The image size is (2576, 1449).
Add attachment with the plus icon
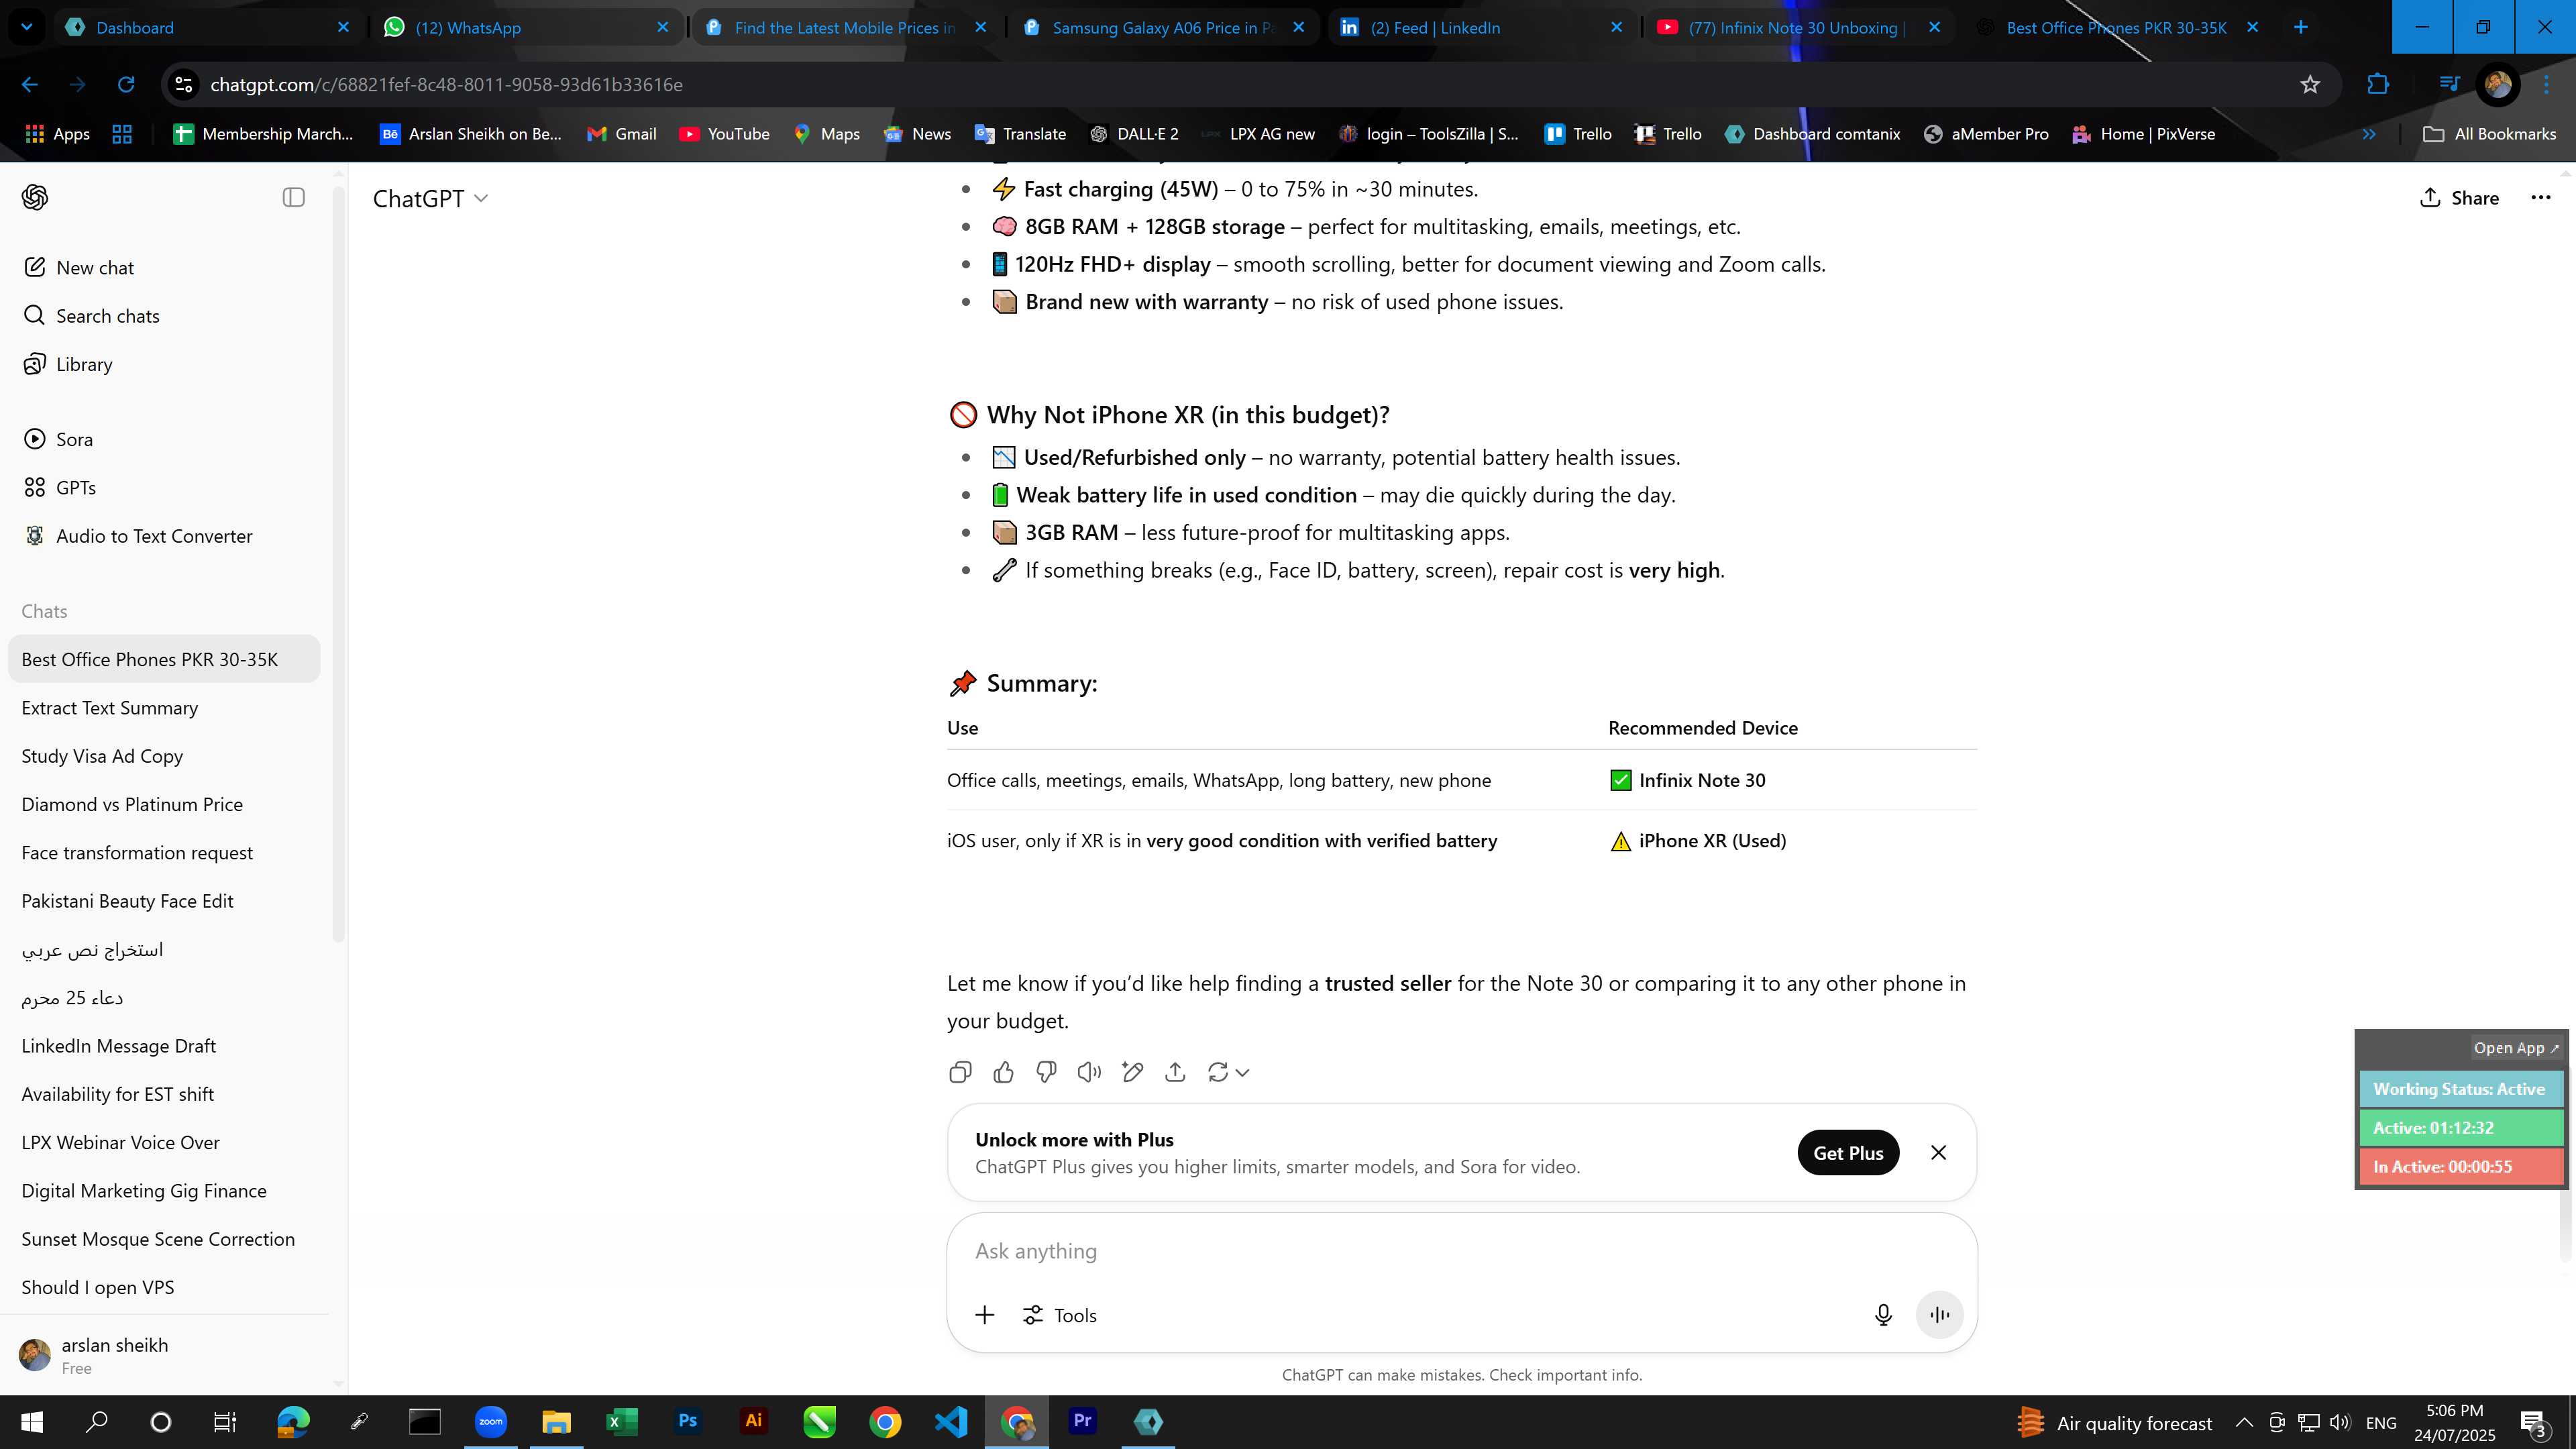(x=984, y=1315)
